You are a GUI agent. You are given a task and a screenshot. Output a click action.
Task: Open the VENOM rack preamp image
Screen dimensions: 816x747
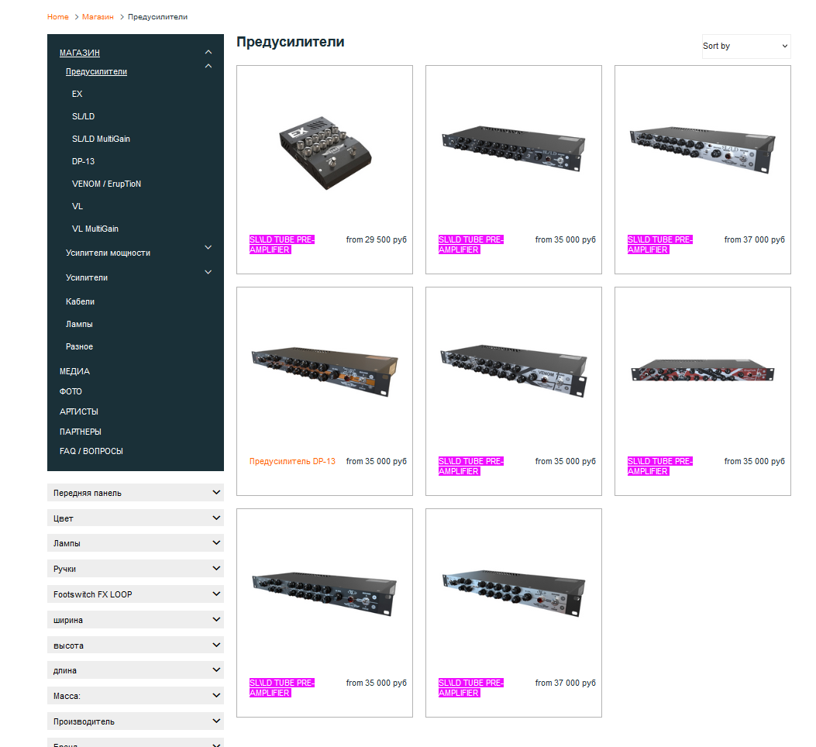tap(514, 370)
